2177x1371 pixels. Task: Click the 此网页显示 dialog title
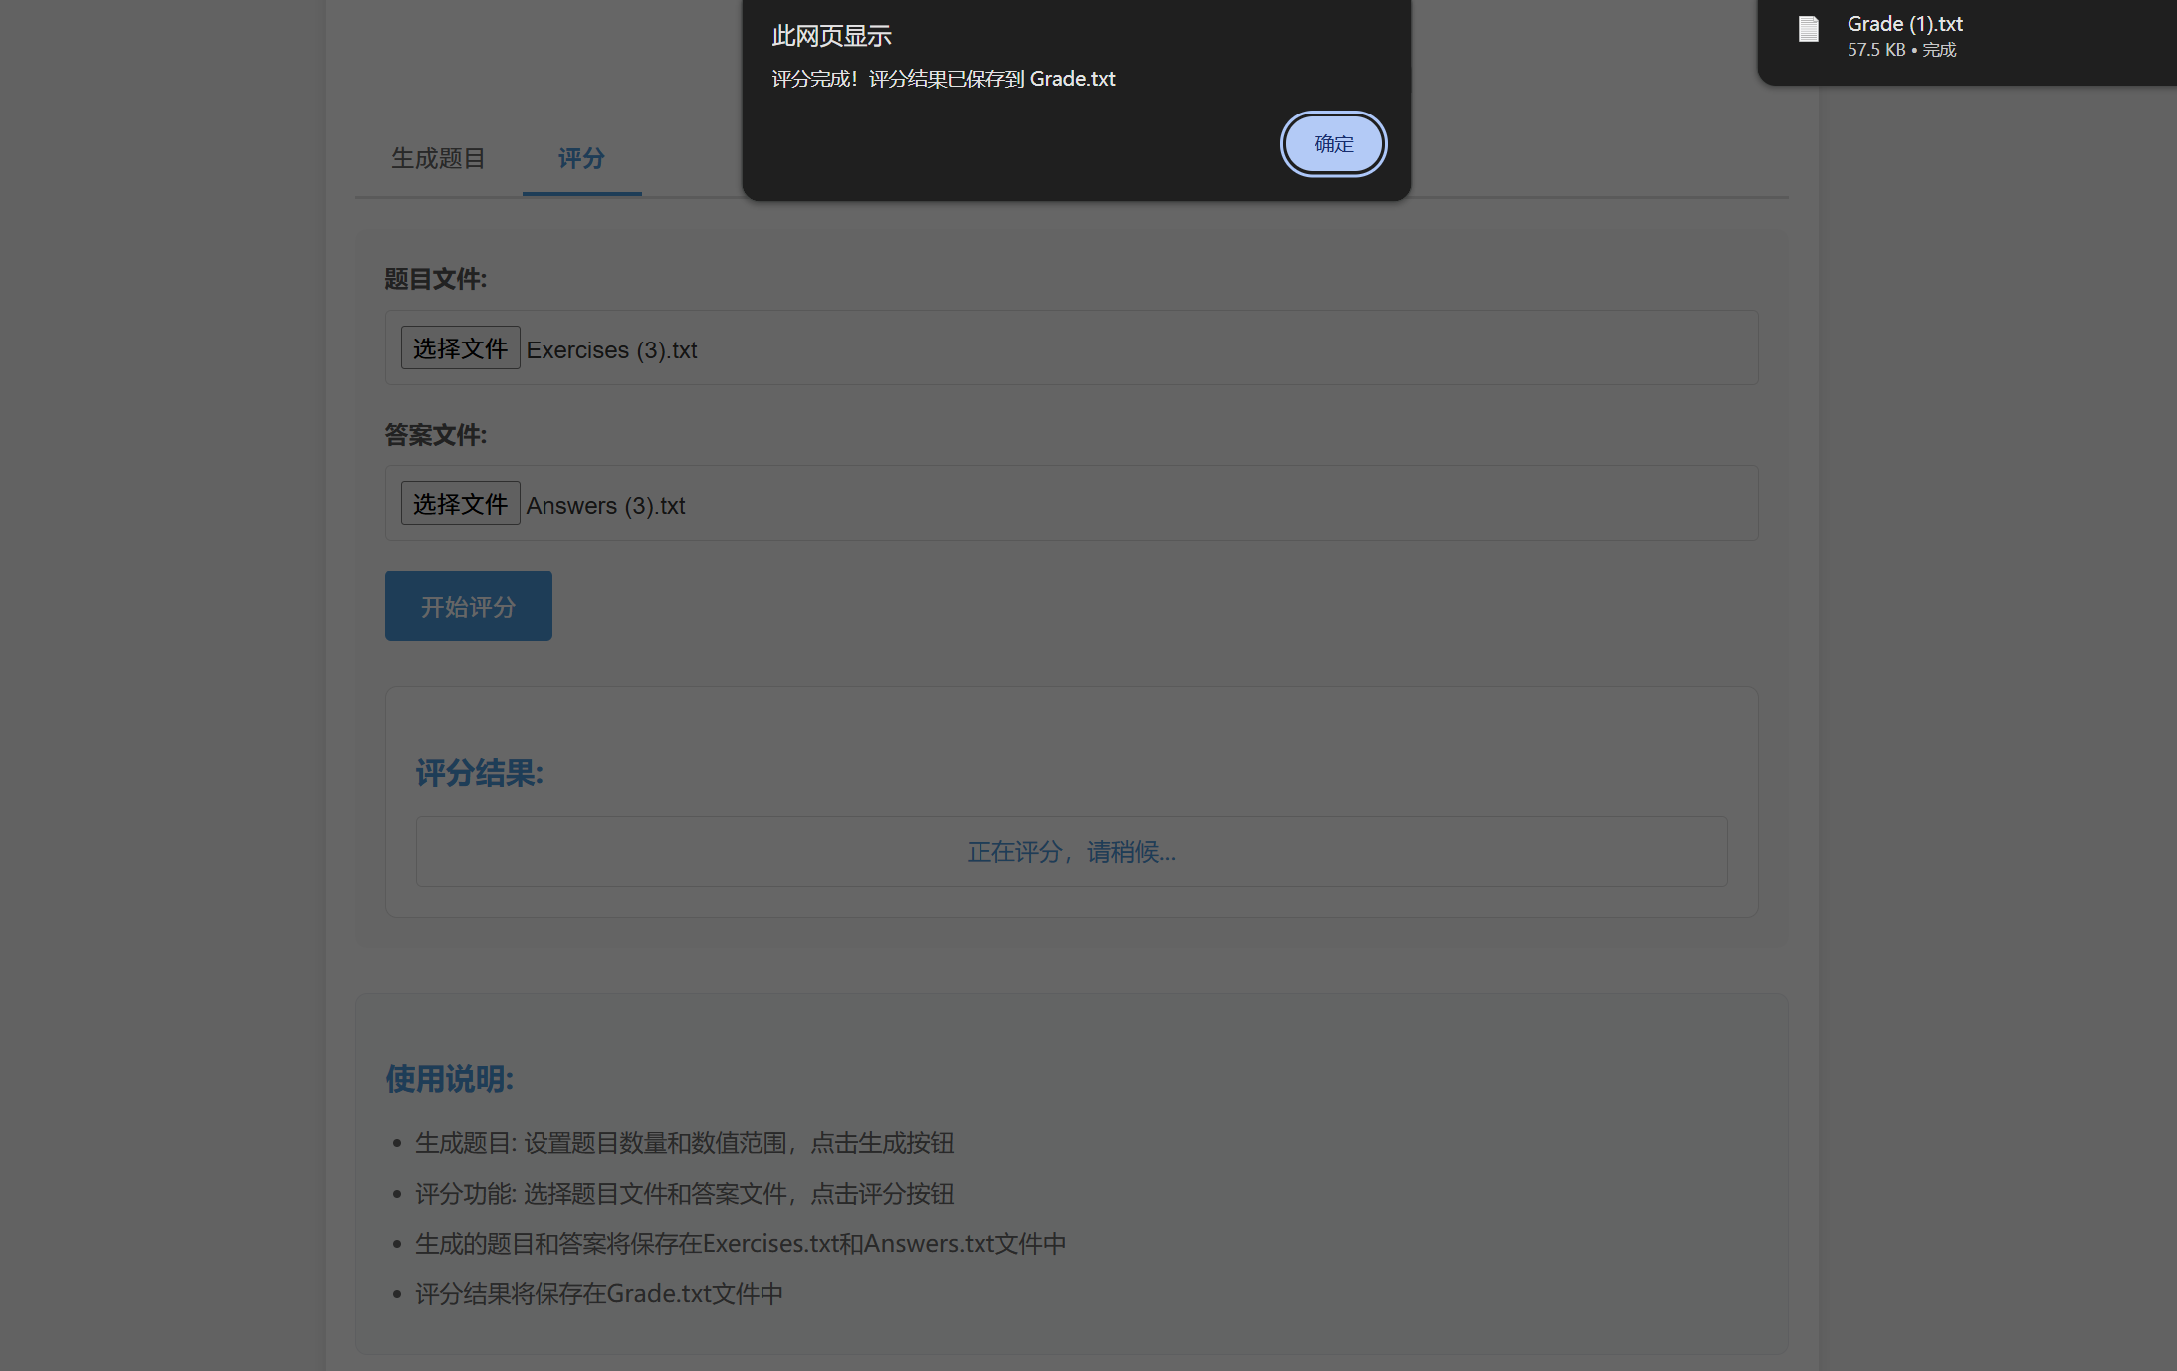tap(831, 36)
